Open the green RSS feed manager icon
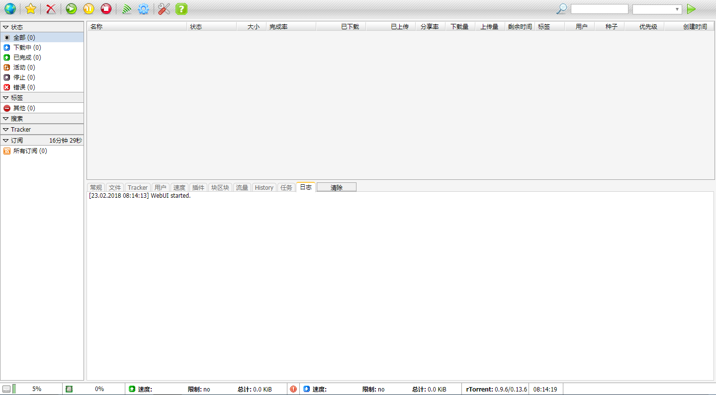The width and height of the screenshot is (716, 395). tap(126, 8)
